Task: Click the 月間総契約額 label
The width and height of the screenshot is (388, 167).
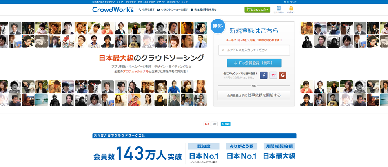Action: click(279, 146)
